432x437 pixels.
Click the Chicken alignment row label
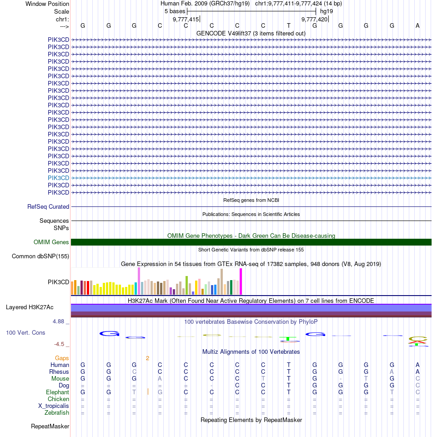tap(58, 399)
